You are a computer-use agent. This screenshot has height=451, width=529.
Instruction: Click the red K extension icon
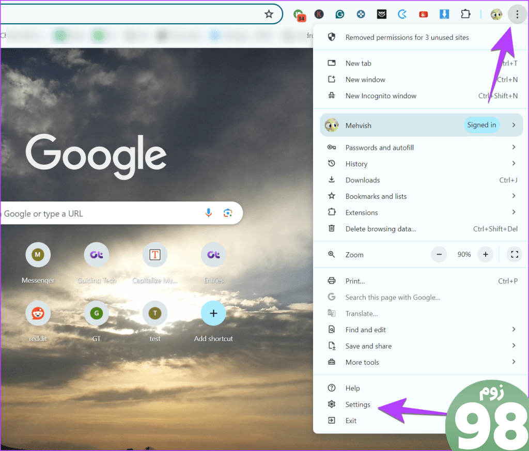point(319,14)
